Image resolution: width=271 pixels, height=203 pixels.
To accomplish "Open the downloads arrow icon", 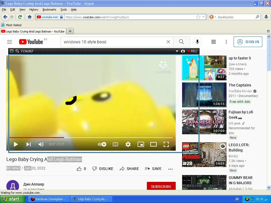I will [266, 17].
